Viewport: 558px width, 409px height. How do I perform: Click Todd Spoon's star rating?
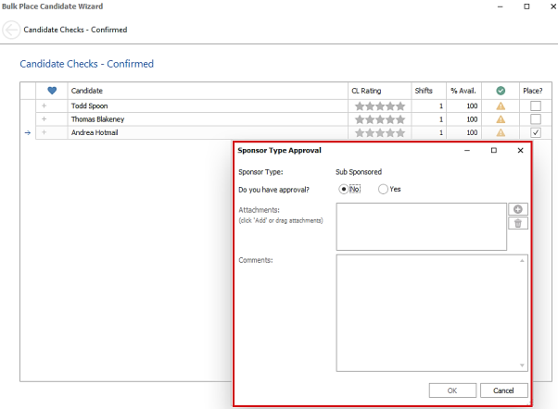(380, 105)
